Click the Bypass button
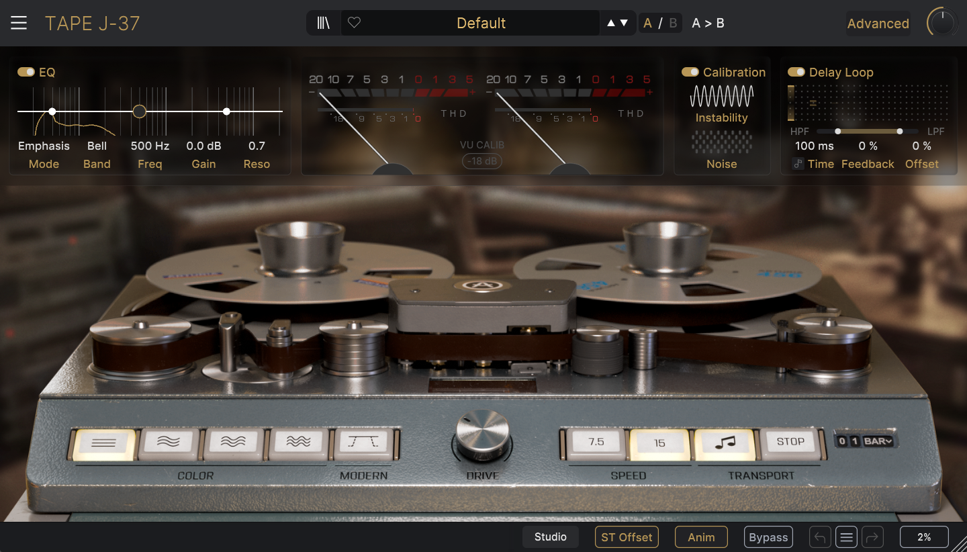967x552 pixels. [x=768, y=537]
